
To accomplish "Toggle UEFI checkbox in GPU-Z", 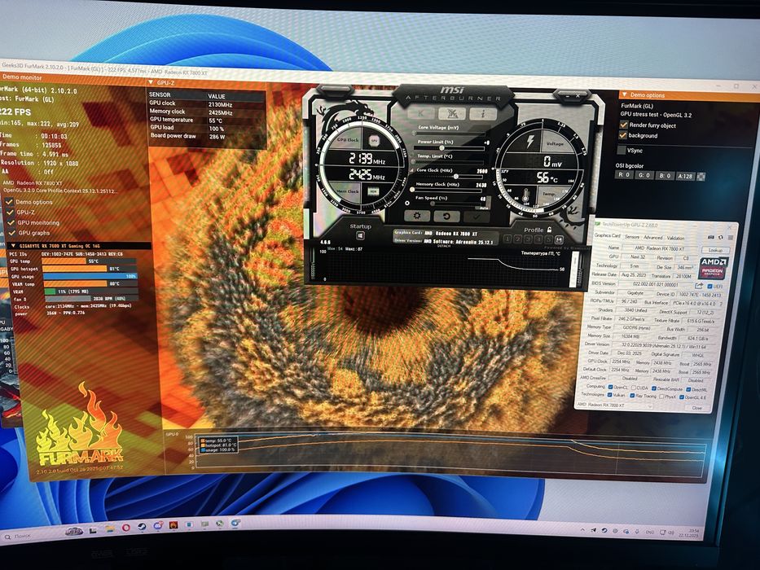I will [x=709, y=286].
